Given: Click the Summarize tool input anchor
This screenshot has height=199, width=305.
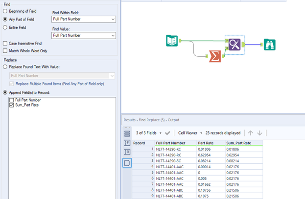Looking at the screenshot, I should [x=207, y=56].
